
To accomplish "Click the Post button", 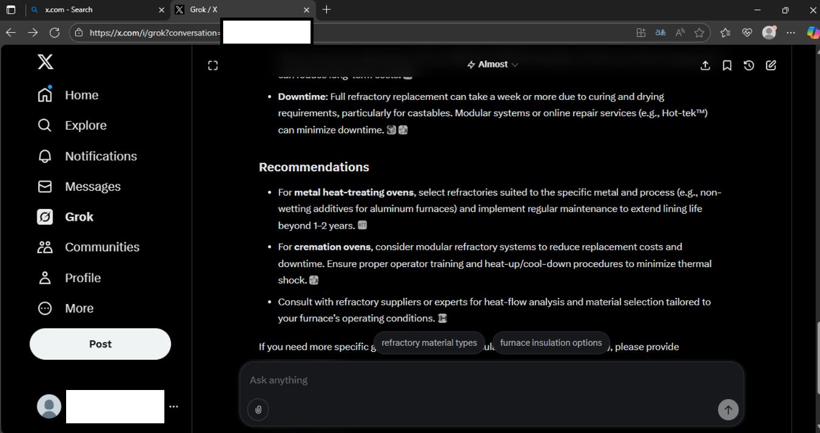I will (x=100, y=344).
